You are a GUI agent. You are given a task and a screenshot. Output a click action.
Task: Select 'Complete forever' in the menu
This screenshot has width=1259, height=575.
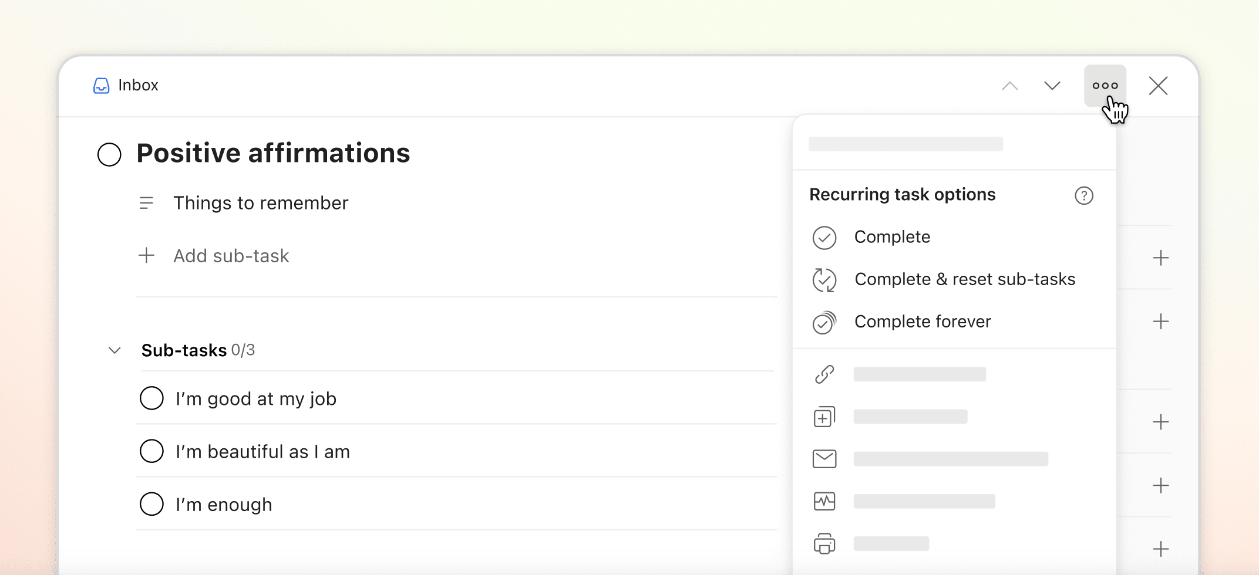(923, 322)
